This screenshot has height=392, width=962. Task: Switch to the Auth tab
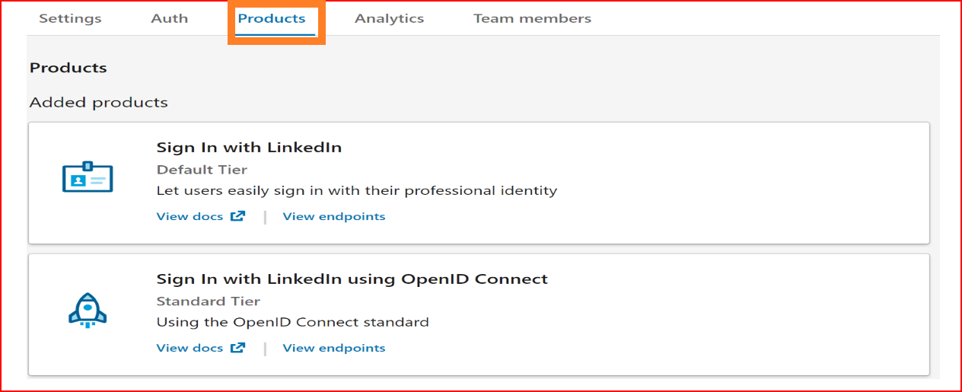[170, 18]
